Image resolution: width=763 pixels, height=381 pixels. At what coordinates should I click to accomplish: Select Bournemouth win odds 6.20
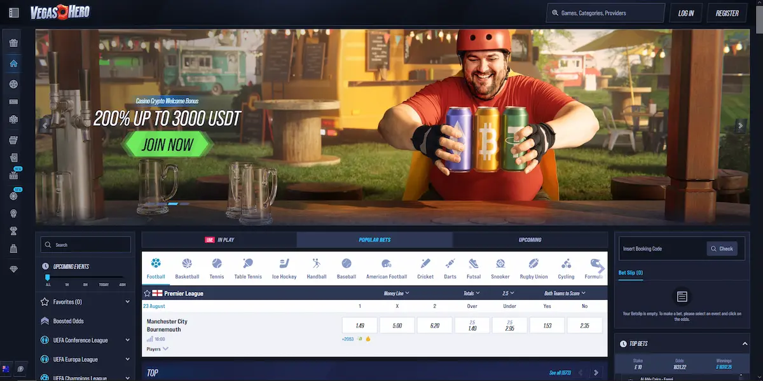pyautogui.click(x=435, y=325)
